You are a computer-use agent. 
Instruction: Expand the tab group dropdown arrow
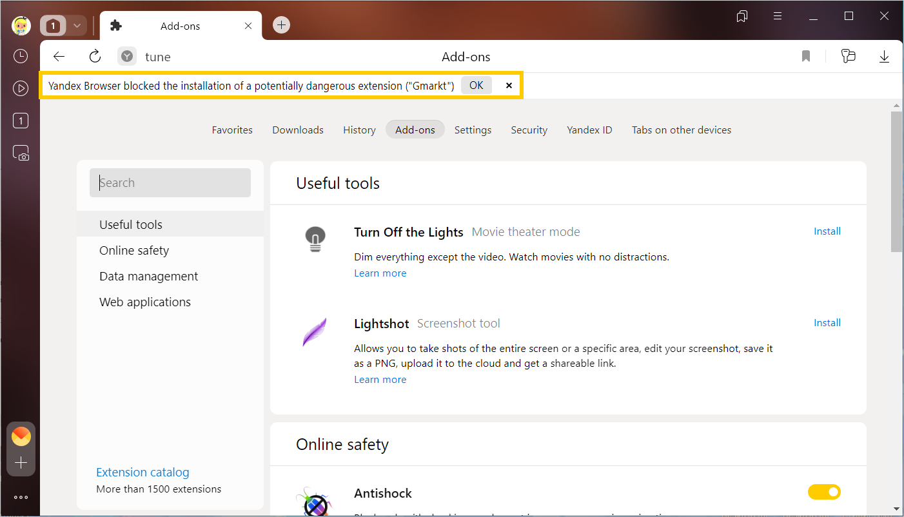[77, 26]
